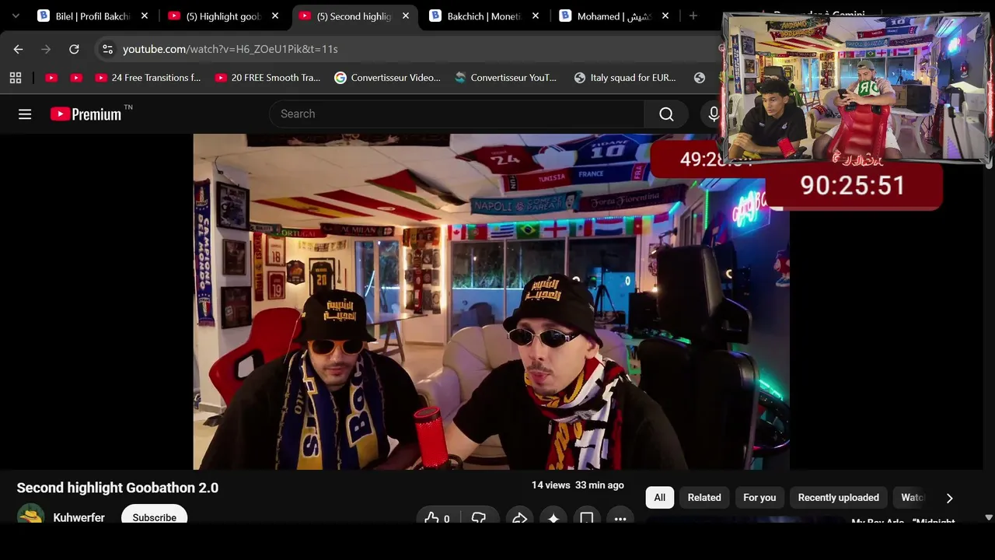This screenshot has width=995, height=560.
Task: Save video with bookmark icon
Action: coord(587,518)
